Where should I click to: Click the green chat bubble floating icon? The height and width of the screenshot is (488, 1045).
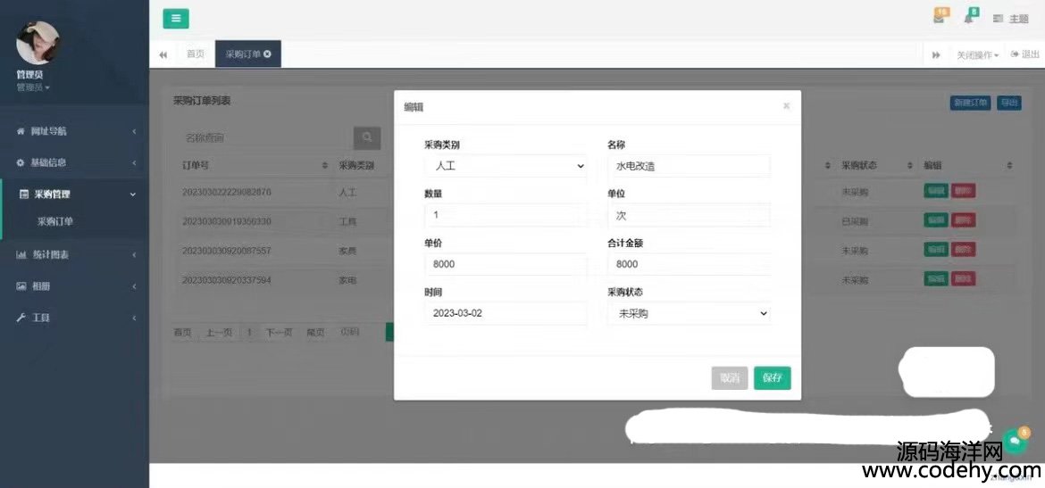[1014, 441]
